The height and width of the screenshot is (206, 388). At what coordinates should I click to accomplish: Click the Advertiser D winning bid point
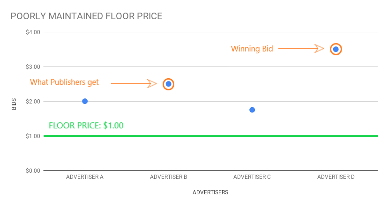pyautogui.click(x=336, y=49)
